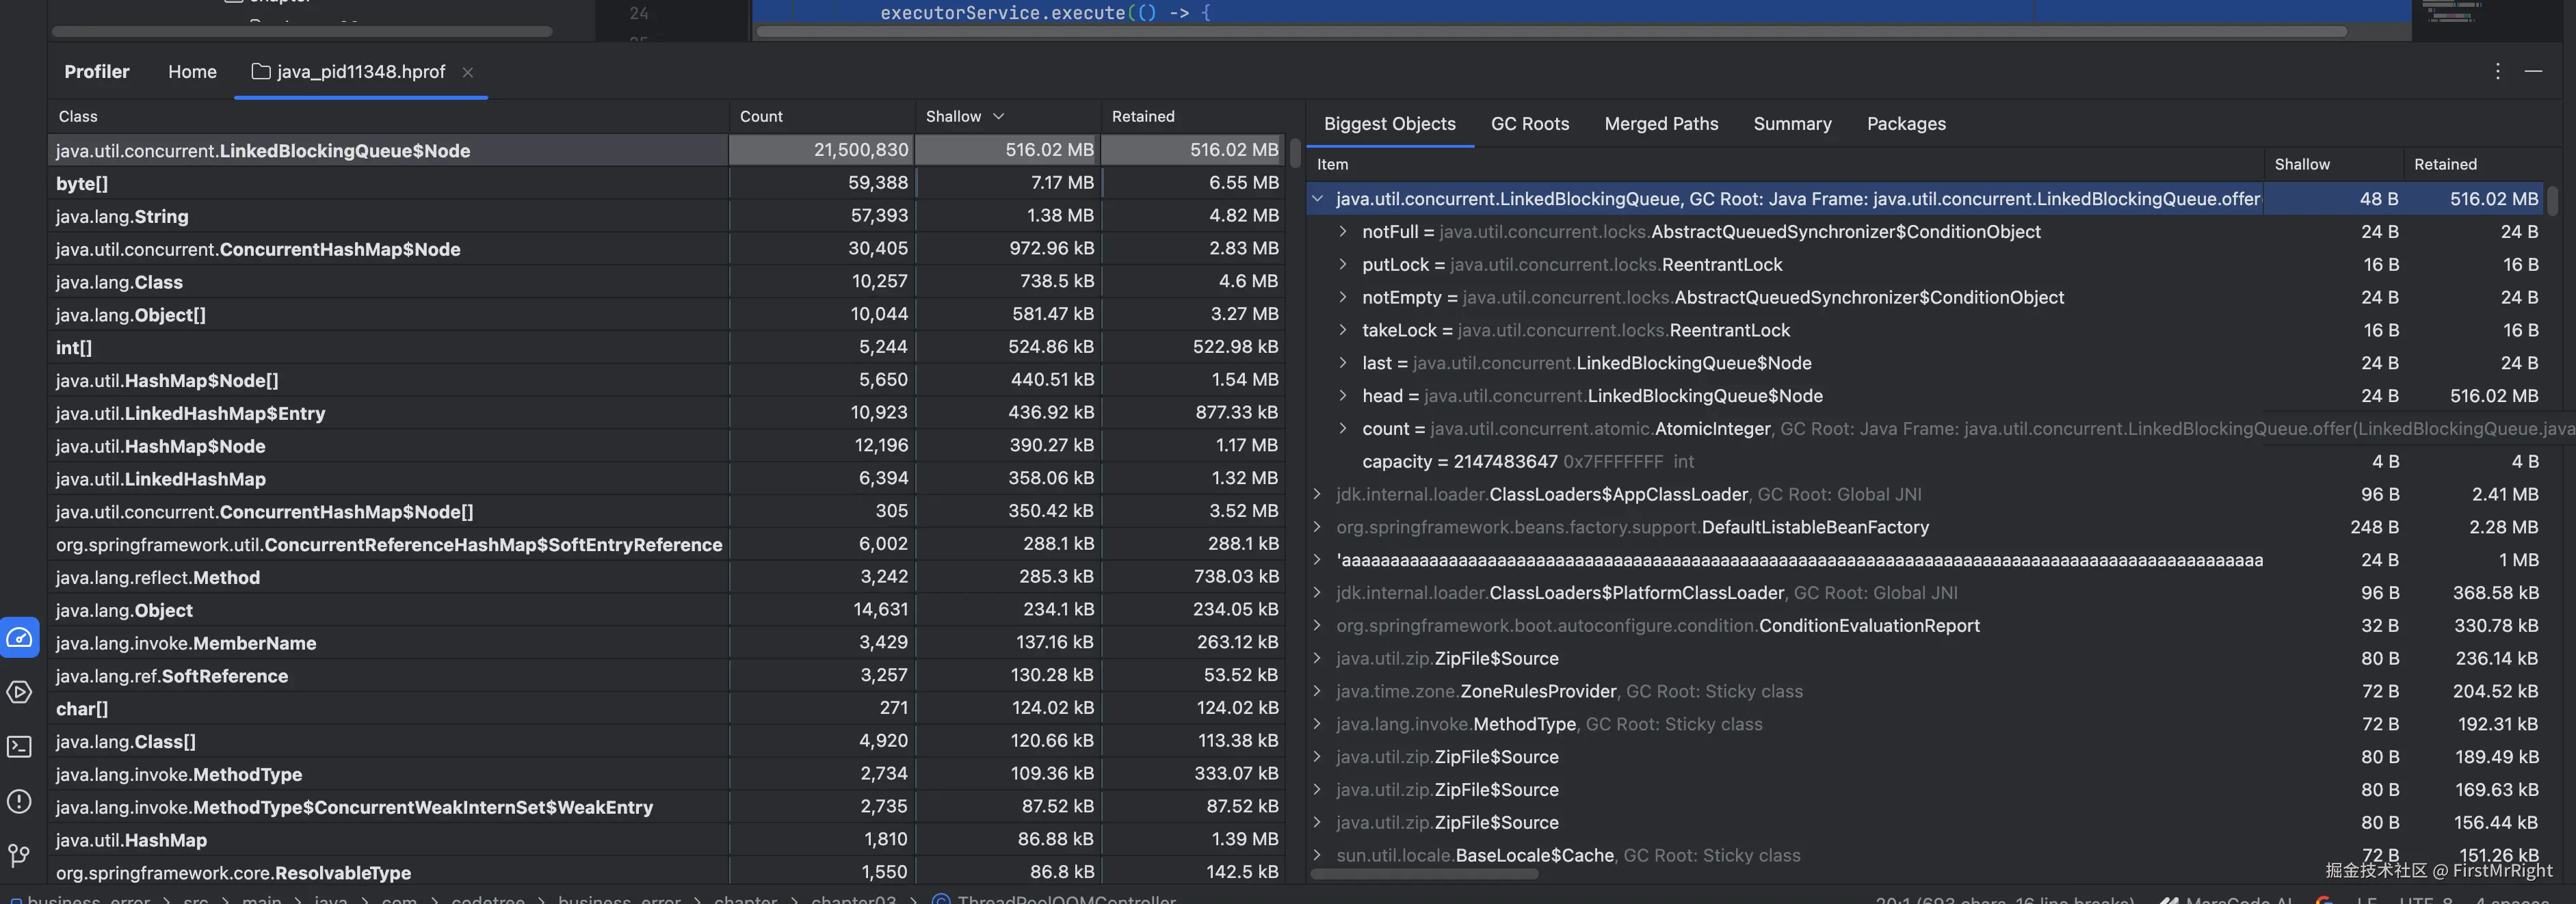Open the Terminal tool window icon
Screen dimensions: 2576x904
20,747
